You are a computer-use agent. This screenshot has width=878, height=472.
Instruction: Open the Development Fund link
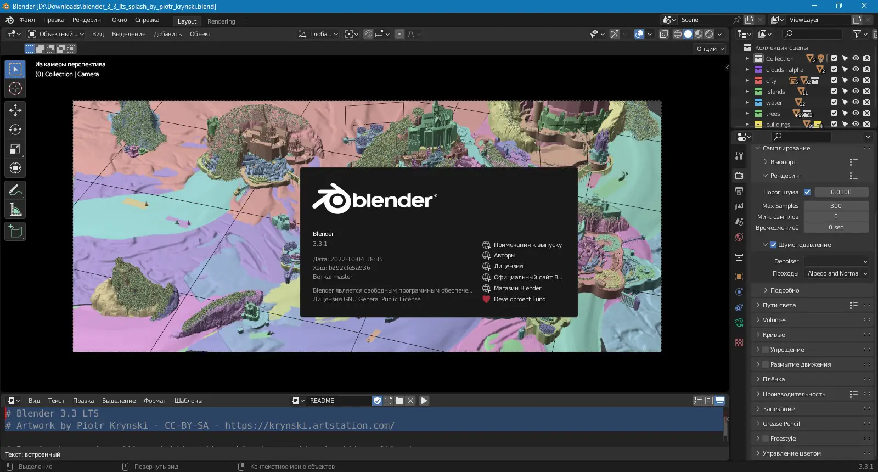(x=514, y=299)
